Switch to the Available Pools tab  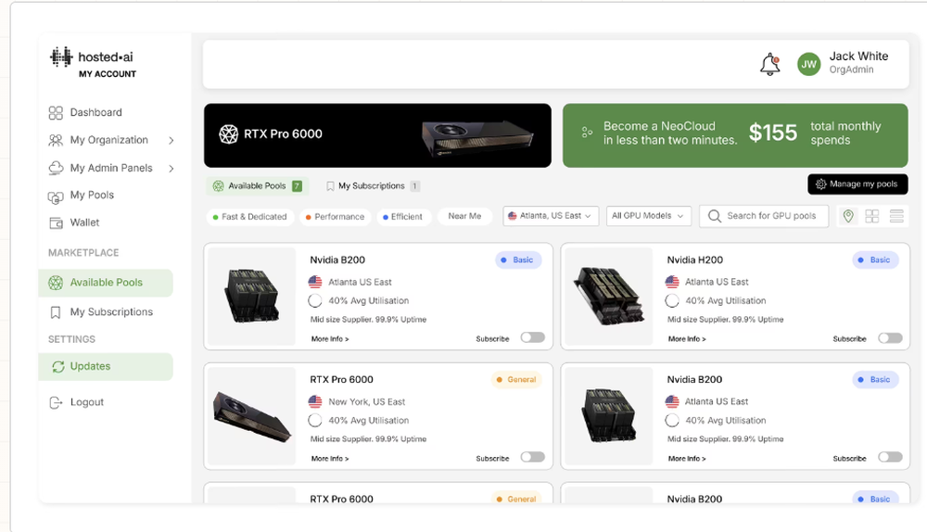tap(258, 185)
